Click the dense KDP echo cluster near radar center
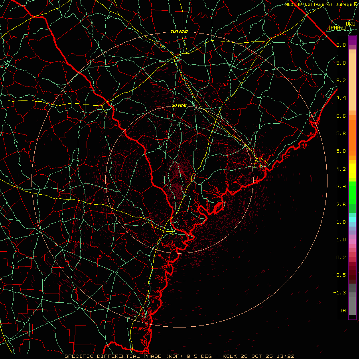Image resolution: width=359 pixels, height=359 pixels. tap(178, 181)
